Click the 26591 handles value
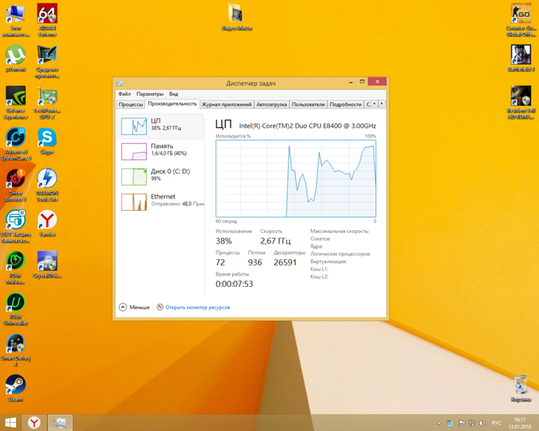Screen dimensions: 539x431 pyautogui.click(x=285, y=263)
